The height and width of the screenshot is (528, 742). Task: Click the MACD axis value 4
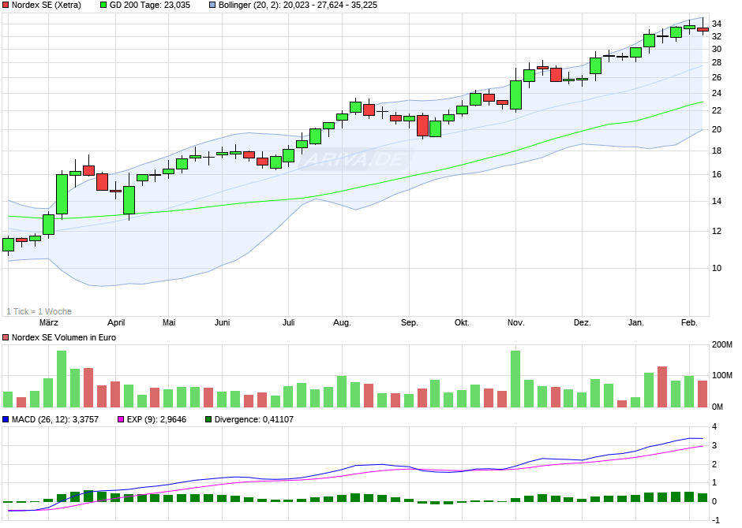pyautogui.click(x=714, y=427)
